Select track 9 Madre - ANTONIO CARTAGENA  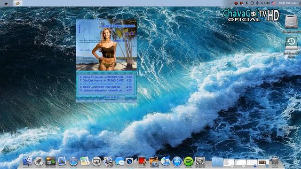click(105, 87)
